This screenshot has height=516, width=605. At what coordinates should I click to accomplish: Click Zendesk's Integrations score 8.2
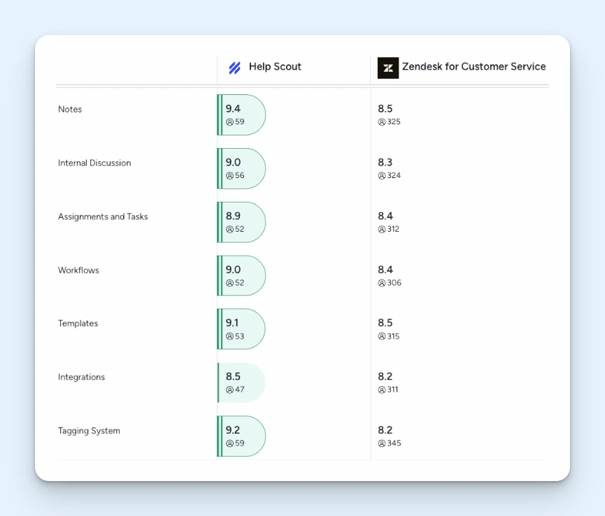(385, 376)
